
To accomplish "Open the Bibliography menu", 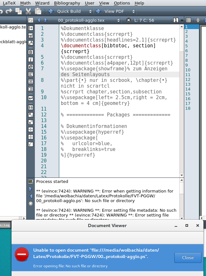I will pos(67,3).
